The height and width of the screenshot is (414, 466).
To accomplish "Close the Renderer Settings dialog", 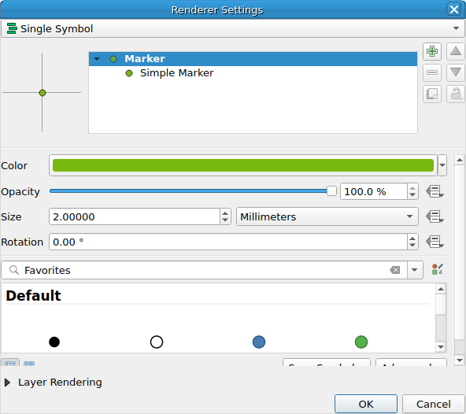I will [x=454, y=9].
